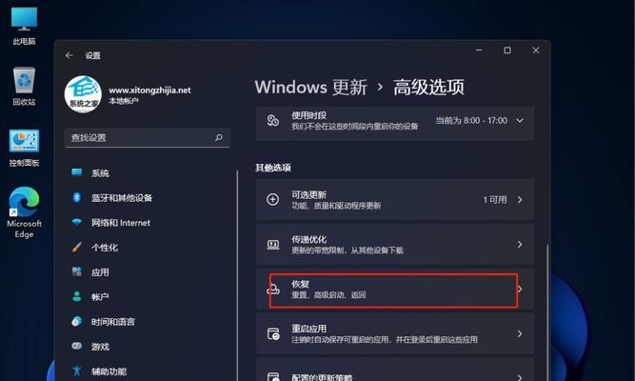
Task: Click the www.xitongzhijia.net account name
Action: click(x=149, y=90)
